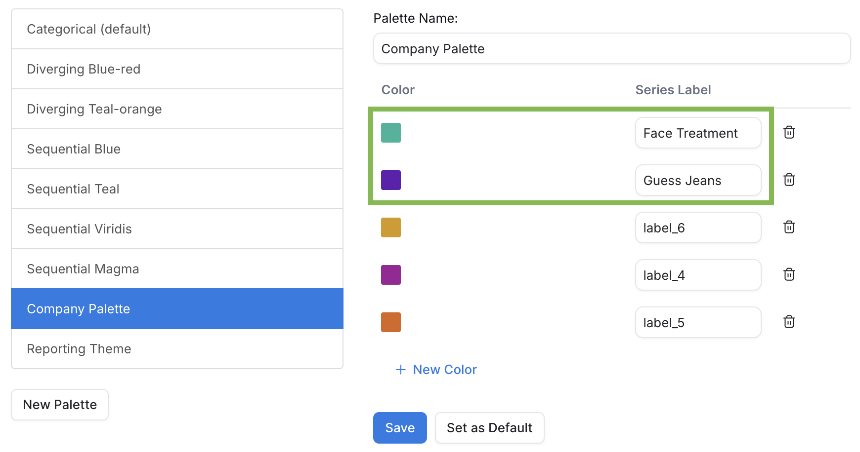Screen dimensions: 860x452
Task: Open the Diverging Blue-red palette
Action: 176,69
